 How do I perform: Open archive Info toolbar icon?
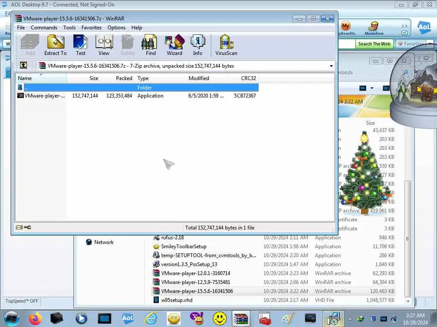[x=198, y=45]
